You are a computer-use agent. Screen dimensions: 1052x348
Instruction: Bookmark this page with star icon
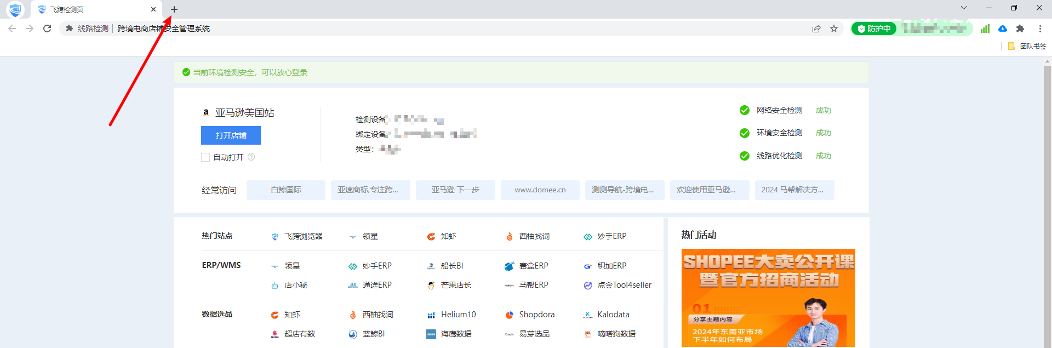[x=834, y=28]
